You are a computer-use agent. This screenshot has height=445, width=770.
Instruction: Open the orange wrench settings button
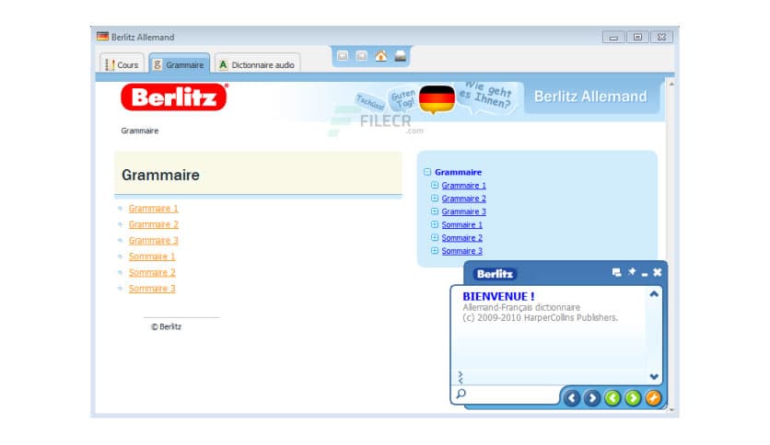click(x=653, y=398)
